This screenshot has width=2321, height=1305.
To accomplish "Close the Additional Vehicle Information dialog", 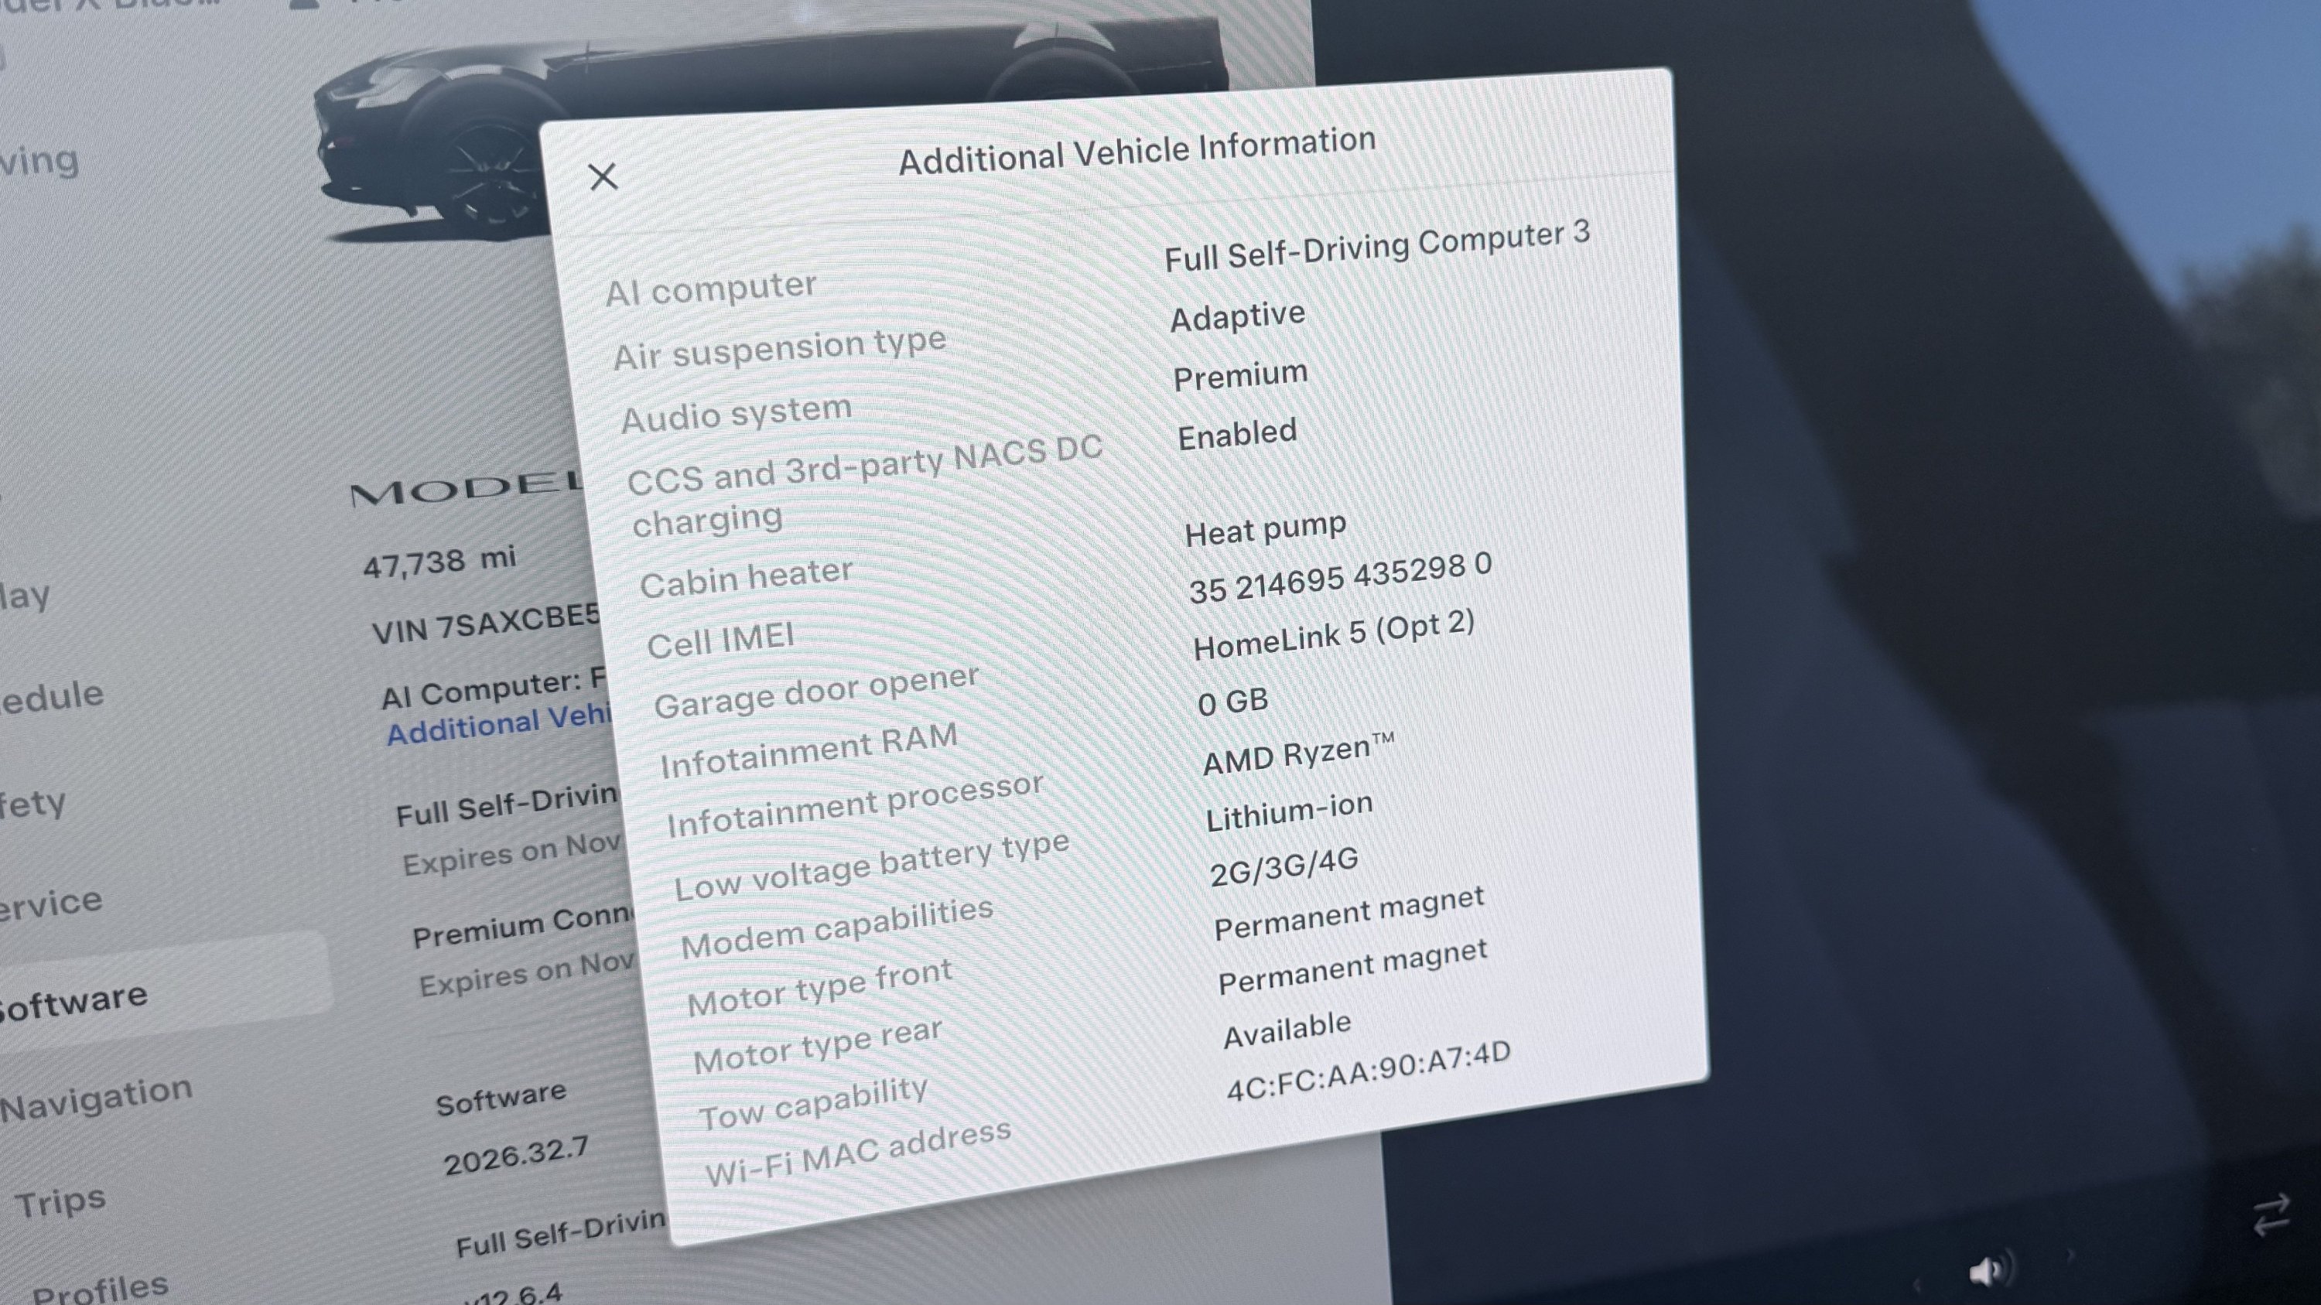I will 603,176.
